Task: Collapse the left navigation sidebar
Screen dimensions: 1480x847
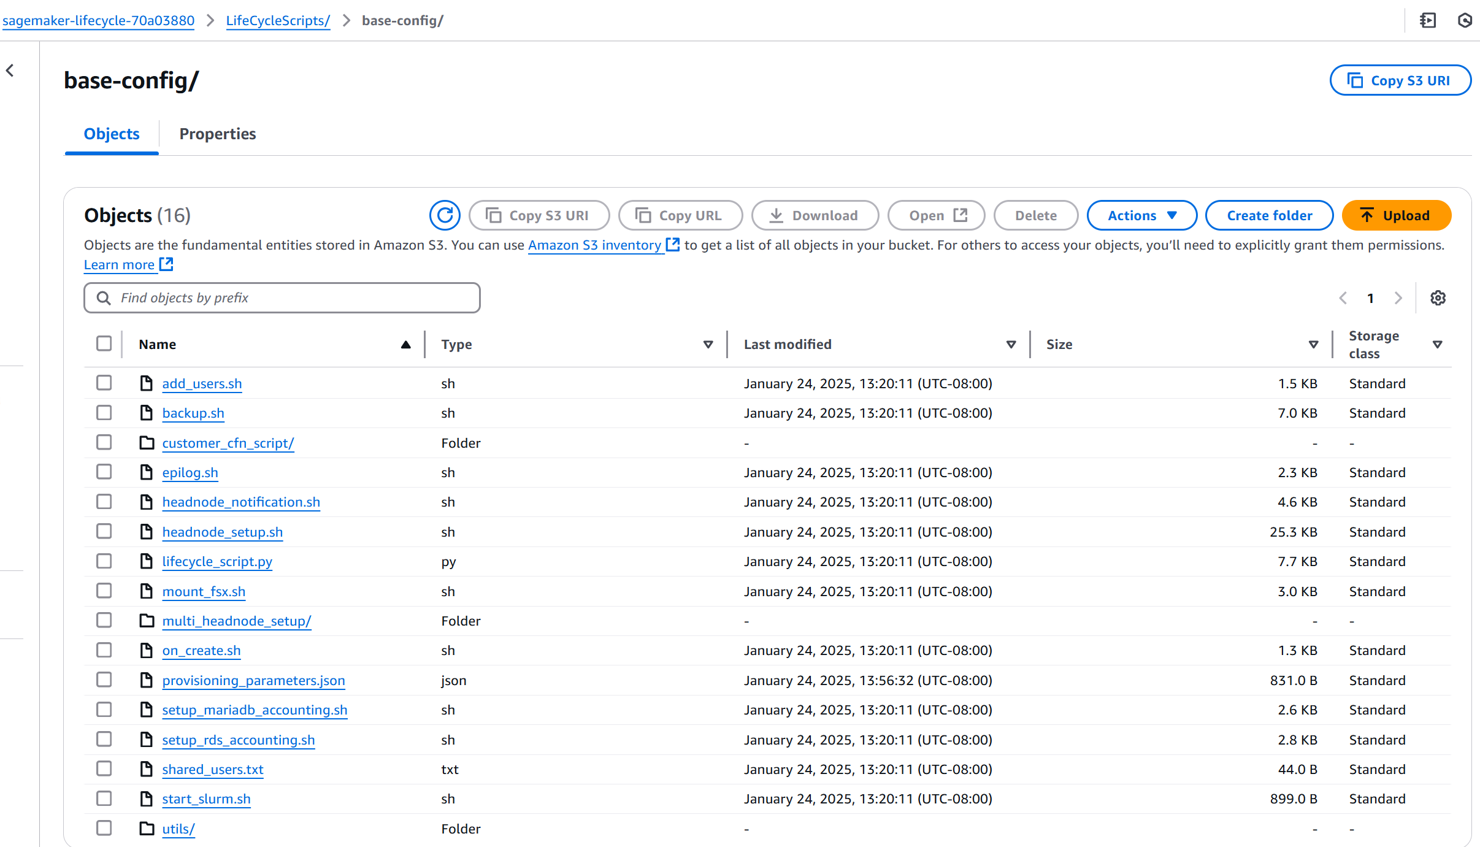Action: 10,70
